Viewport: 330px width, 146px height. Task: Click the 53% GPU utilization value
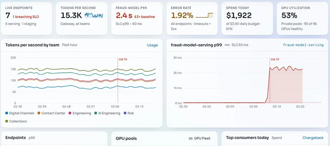coord(289,15)
